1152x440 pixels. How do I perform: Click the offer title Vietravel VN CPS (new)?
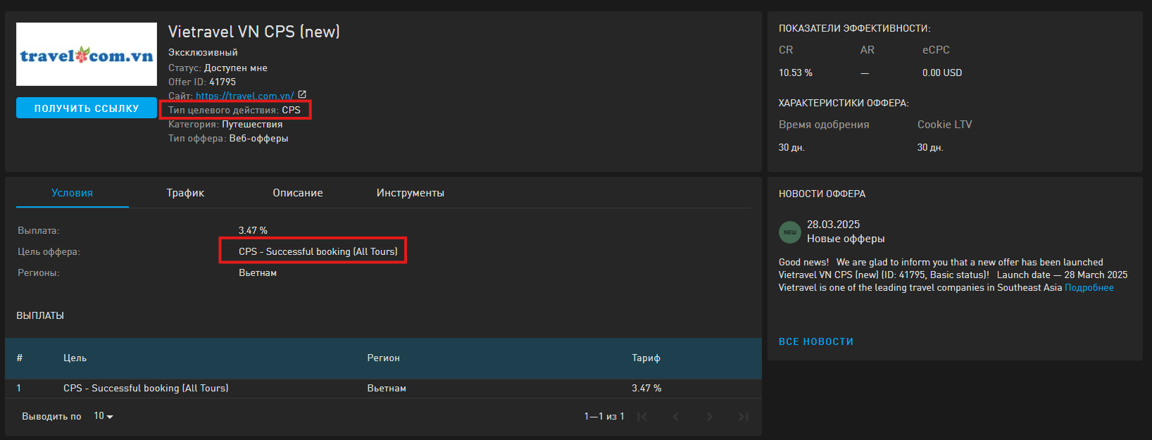(253, 32)
